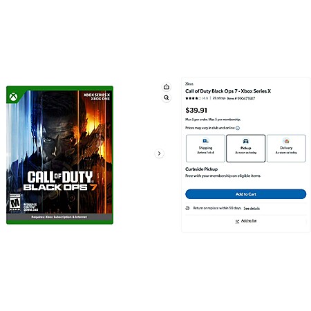The height and width of the screenshot is (311, 311).
Task: Advance to next product image with chevron
Action: tap(159, 153)
